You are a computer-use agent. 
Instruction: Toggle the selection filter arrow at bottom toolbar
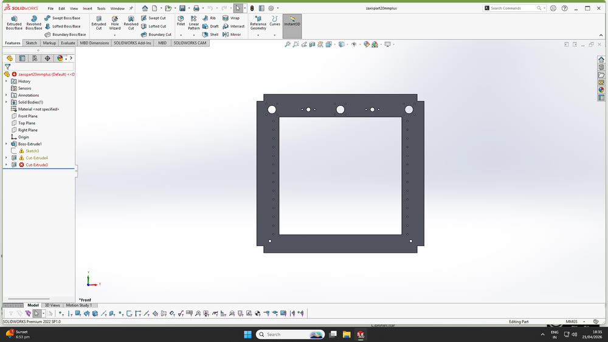coord(36,313)
